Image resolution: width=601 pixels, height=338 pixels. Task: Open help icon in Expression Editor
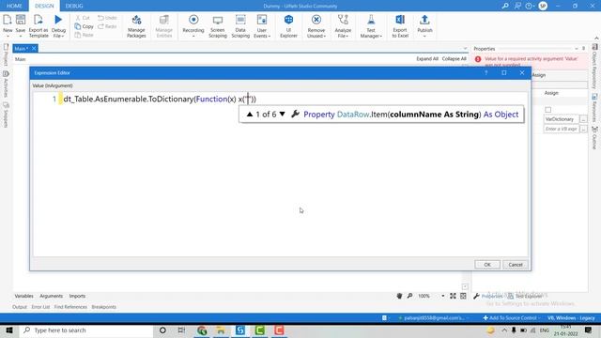486,73
